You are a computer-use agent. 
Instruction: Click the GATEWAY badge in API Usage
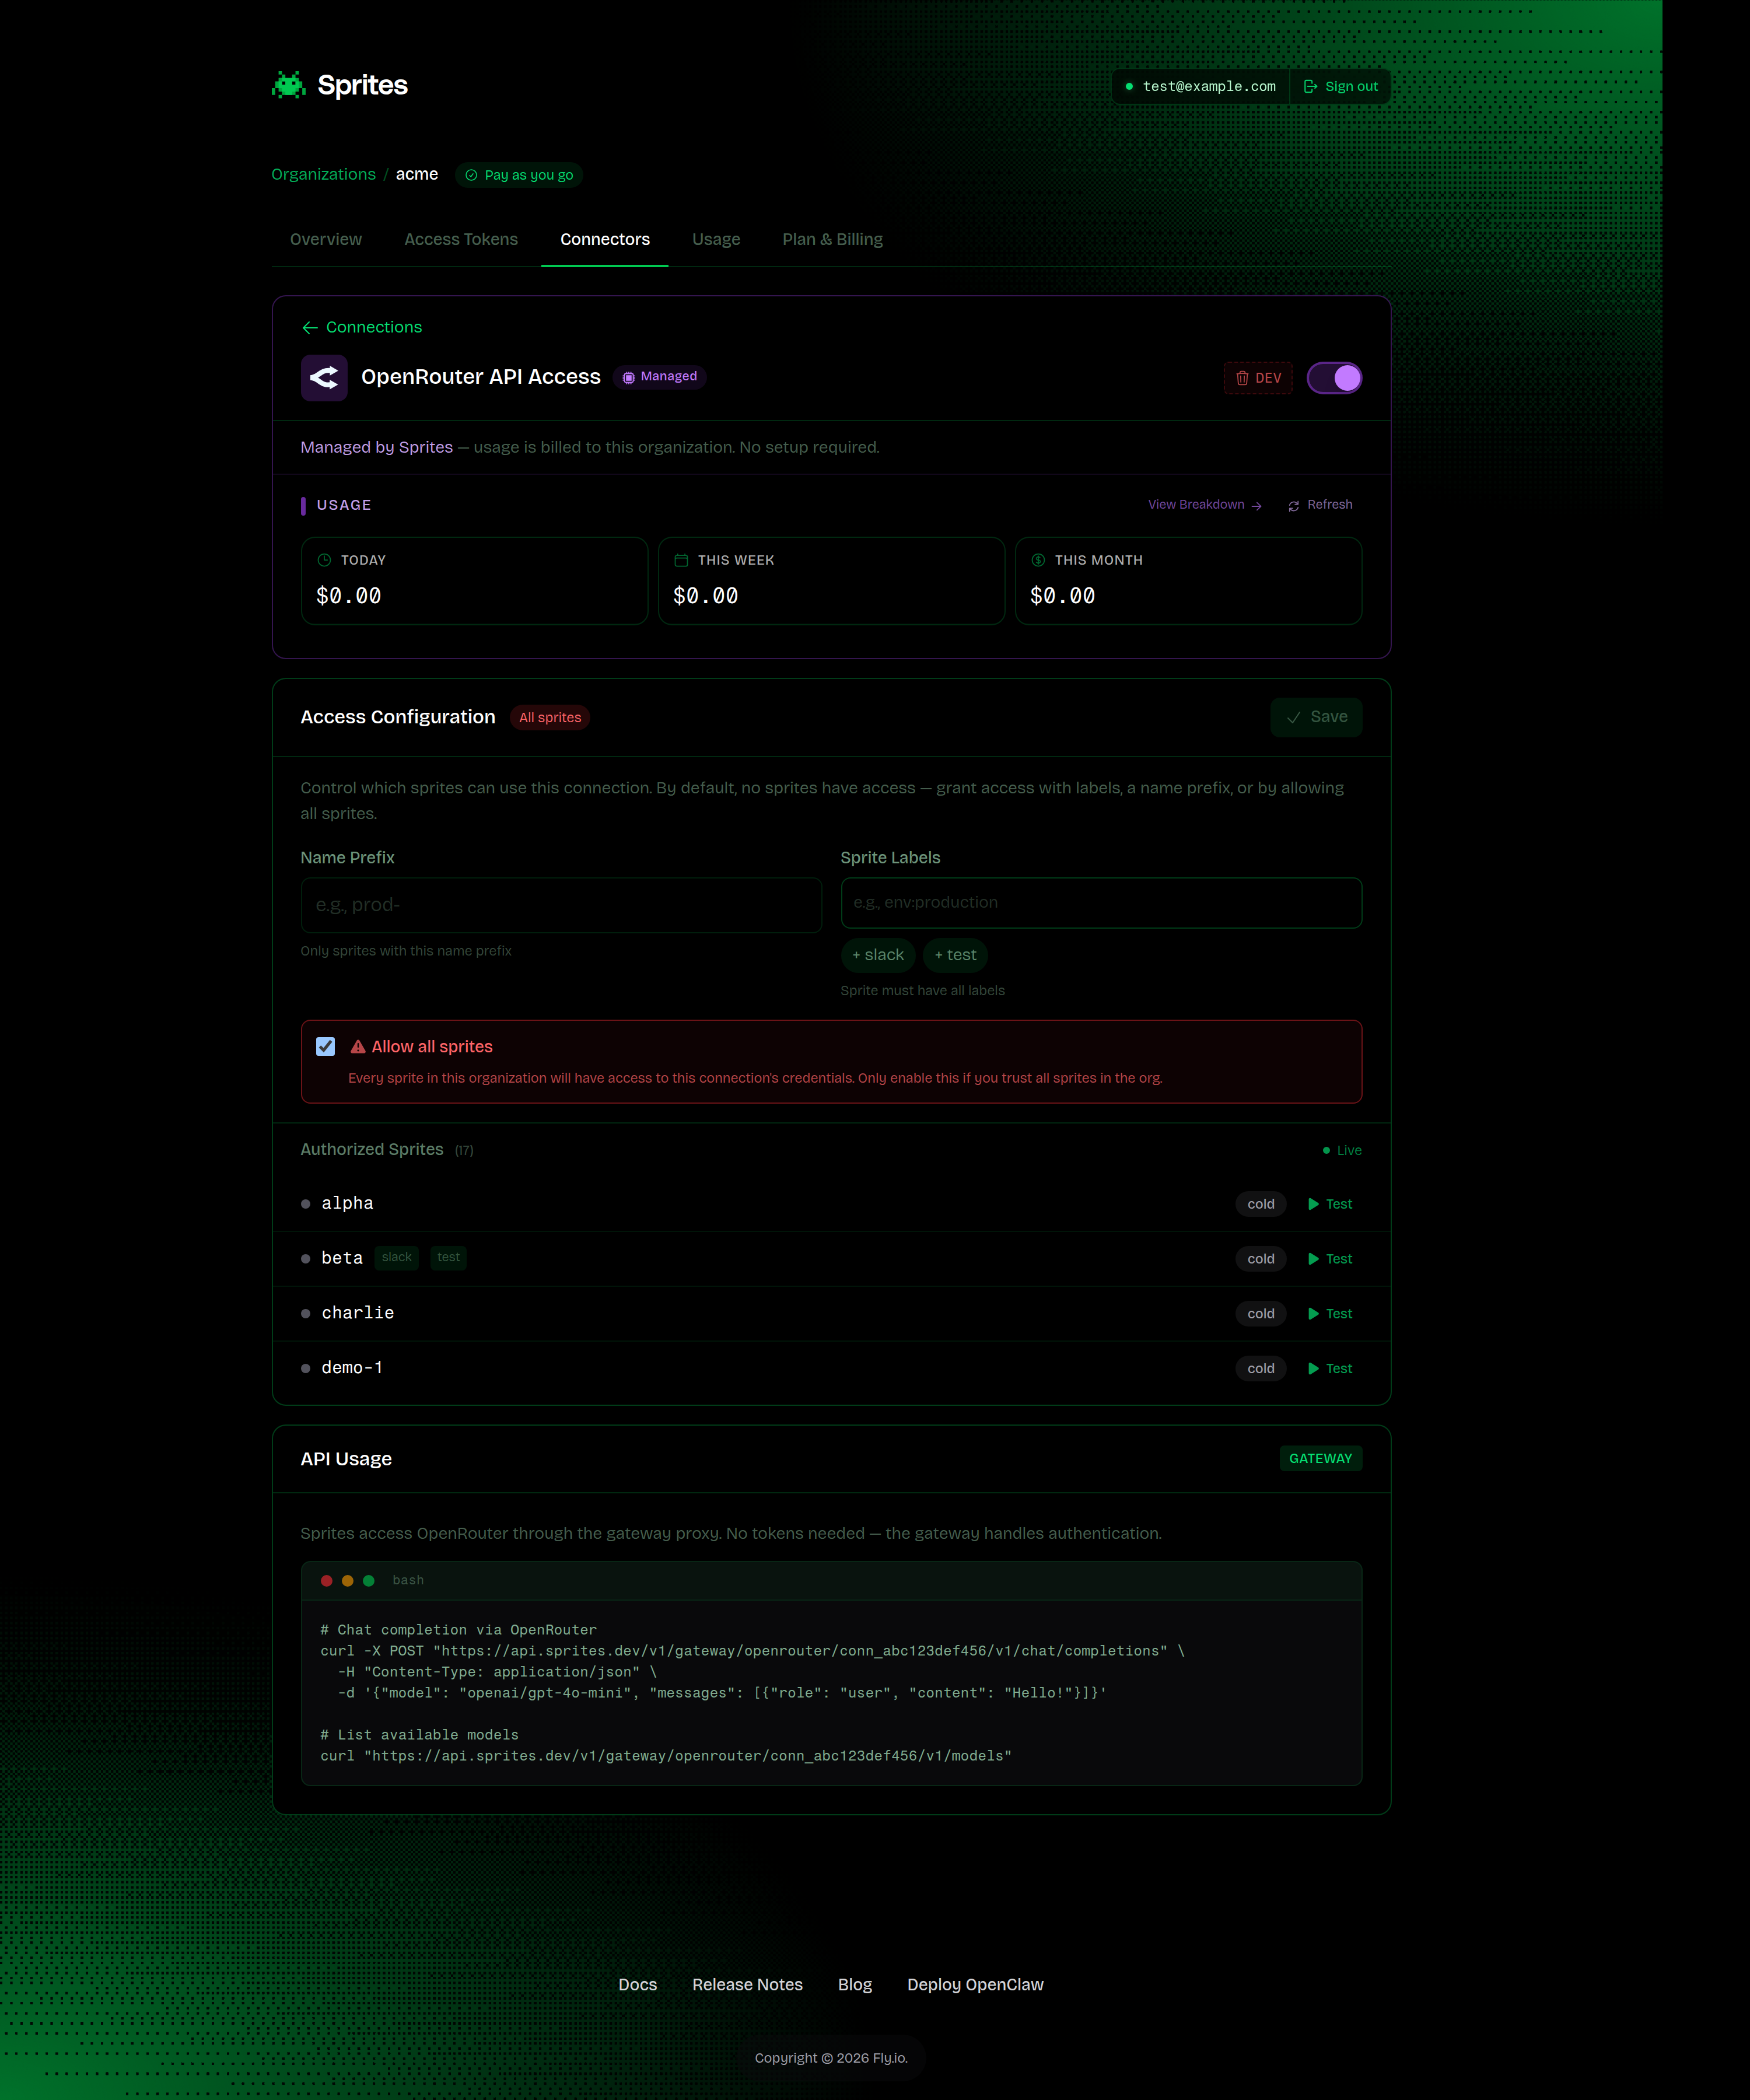point(1320,1459)
